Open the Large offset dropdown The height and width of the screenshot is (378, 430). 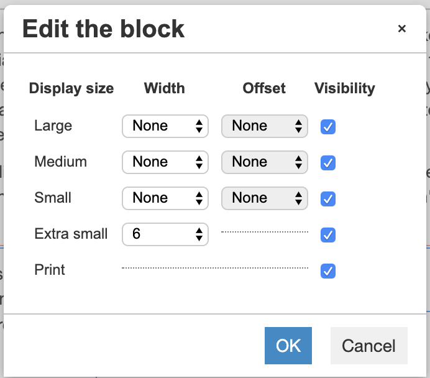click(264, 126)
